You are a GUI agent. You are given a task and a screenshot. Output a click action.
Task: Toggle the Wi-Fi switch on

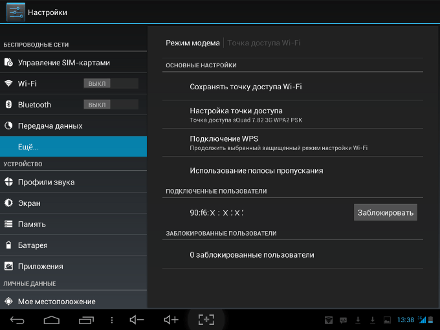point(111,83)
